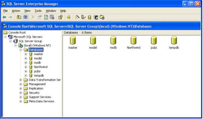Click the yellow star New icon
The height and width of the screenshot is (119, 203).
(x=69, y=17)
